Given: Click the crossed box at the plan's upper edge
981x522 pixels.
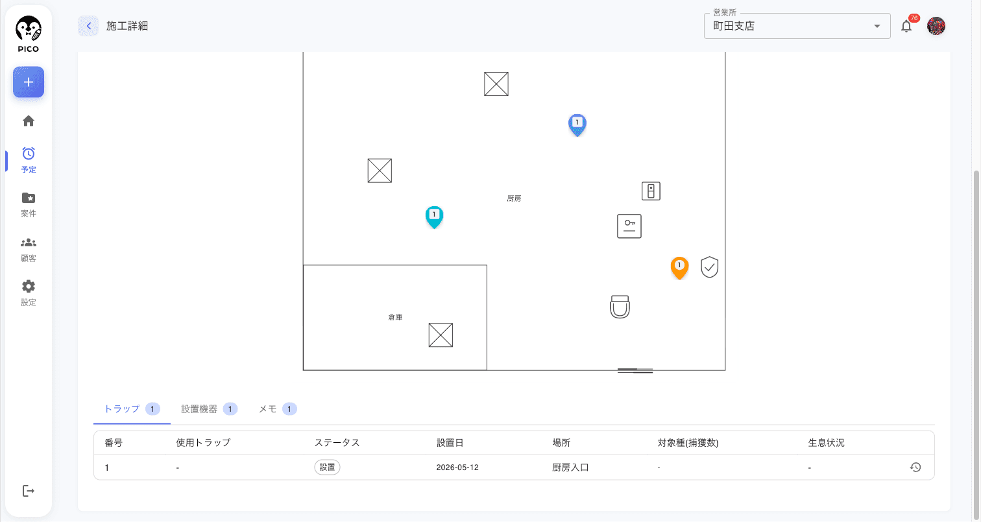Looking at the screenshot, I should [x=496, y=84].
